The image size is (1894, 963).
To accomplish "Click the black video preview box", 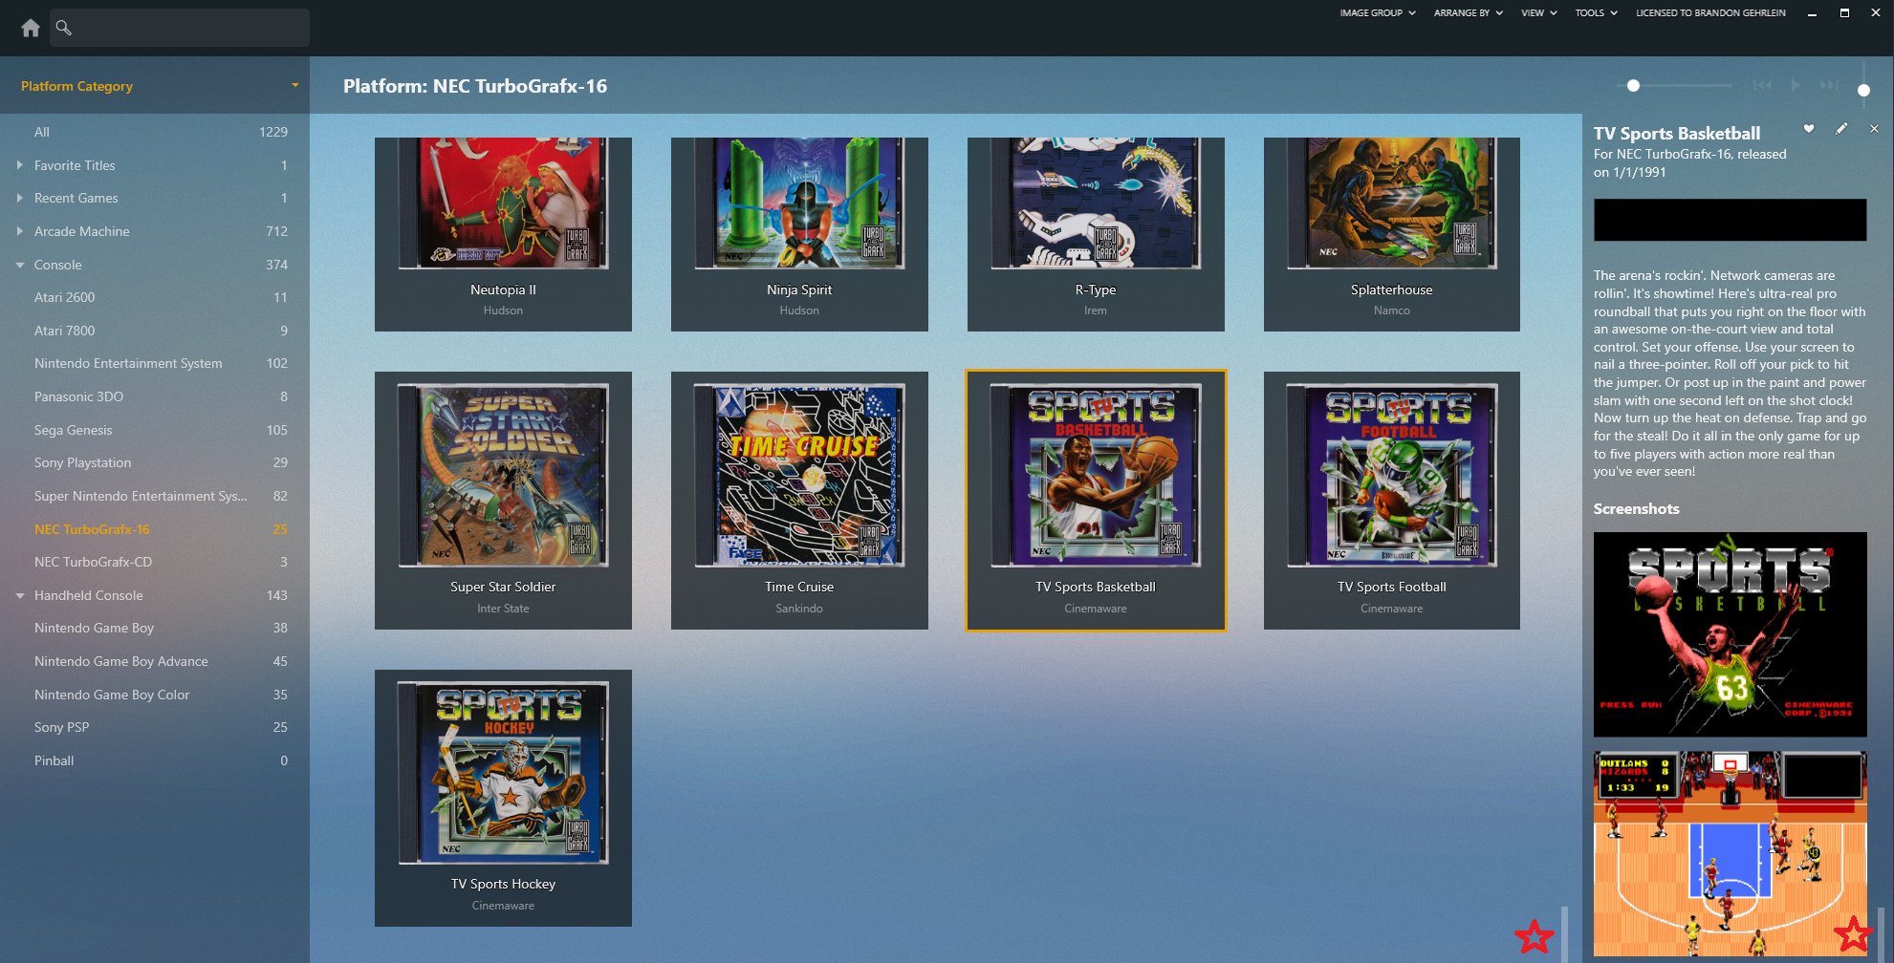I will (1730, 220).
